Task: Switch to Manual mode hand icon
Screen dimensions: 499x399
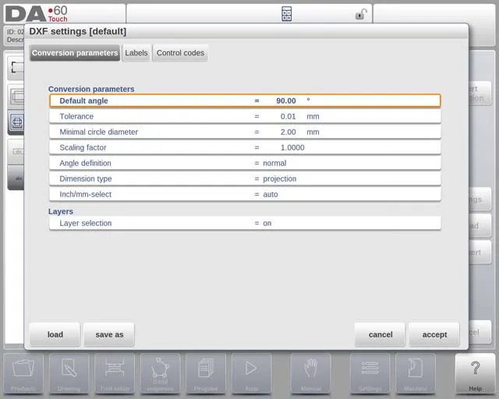Action: tap(311, 373)
